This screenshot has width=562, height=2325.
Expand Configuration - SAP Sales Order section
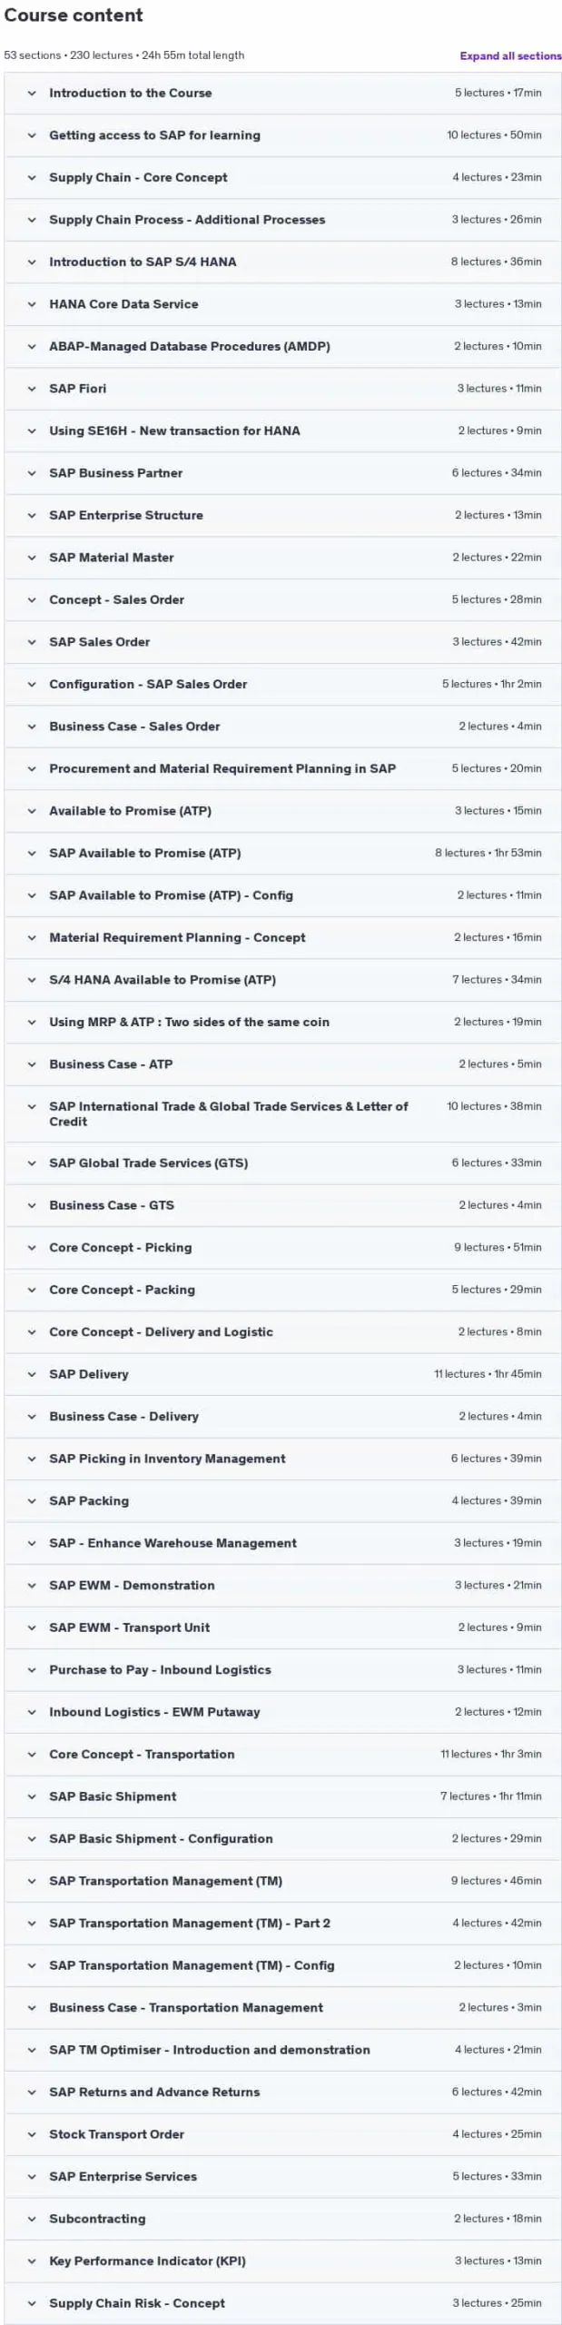pos(282,684)
